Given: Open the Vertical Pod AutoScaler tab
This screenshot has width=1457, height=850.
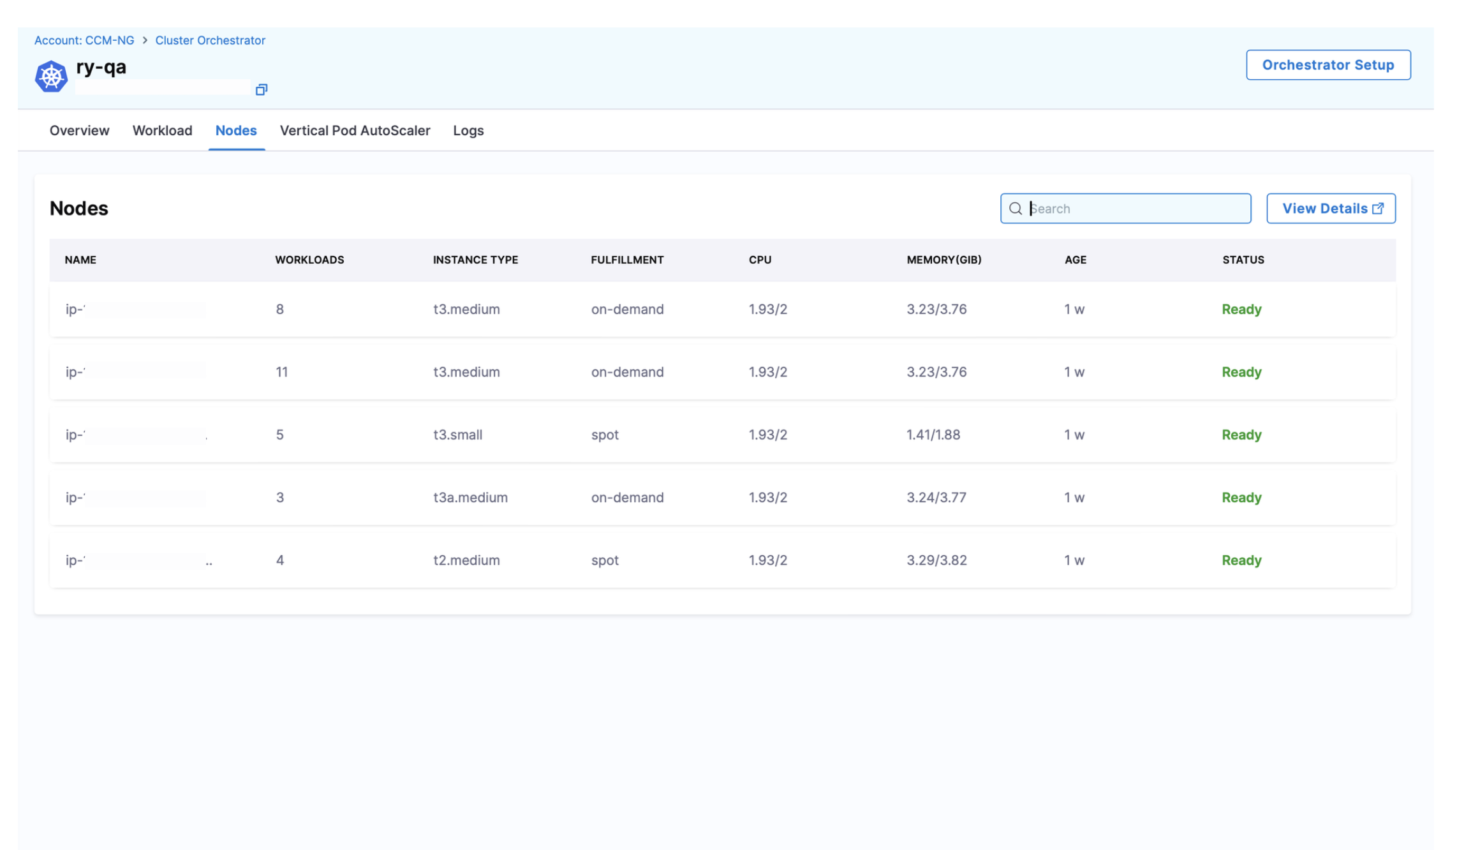Looking at the screenshot, I should [x=355, y=130].
